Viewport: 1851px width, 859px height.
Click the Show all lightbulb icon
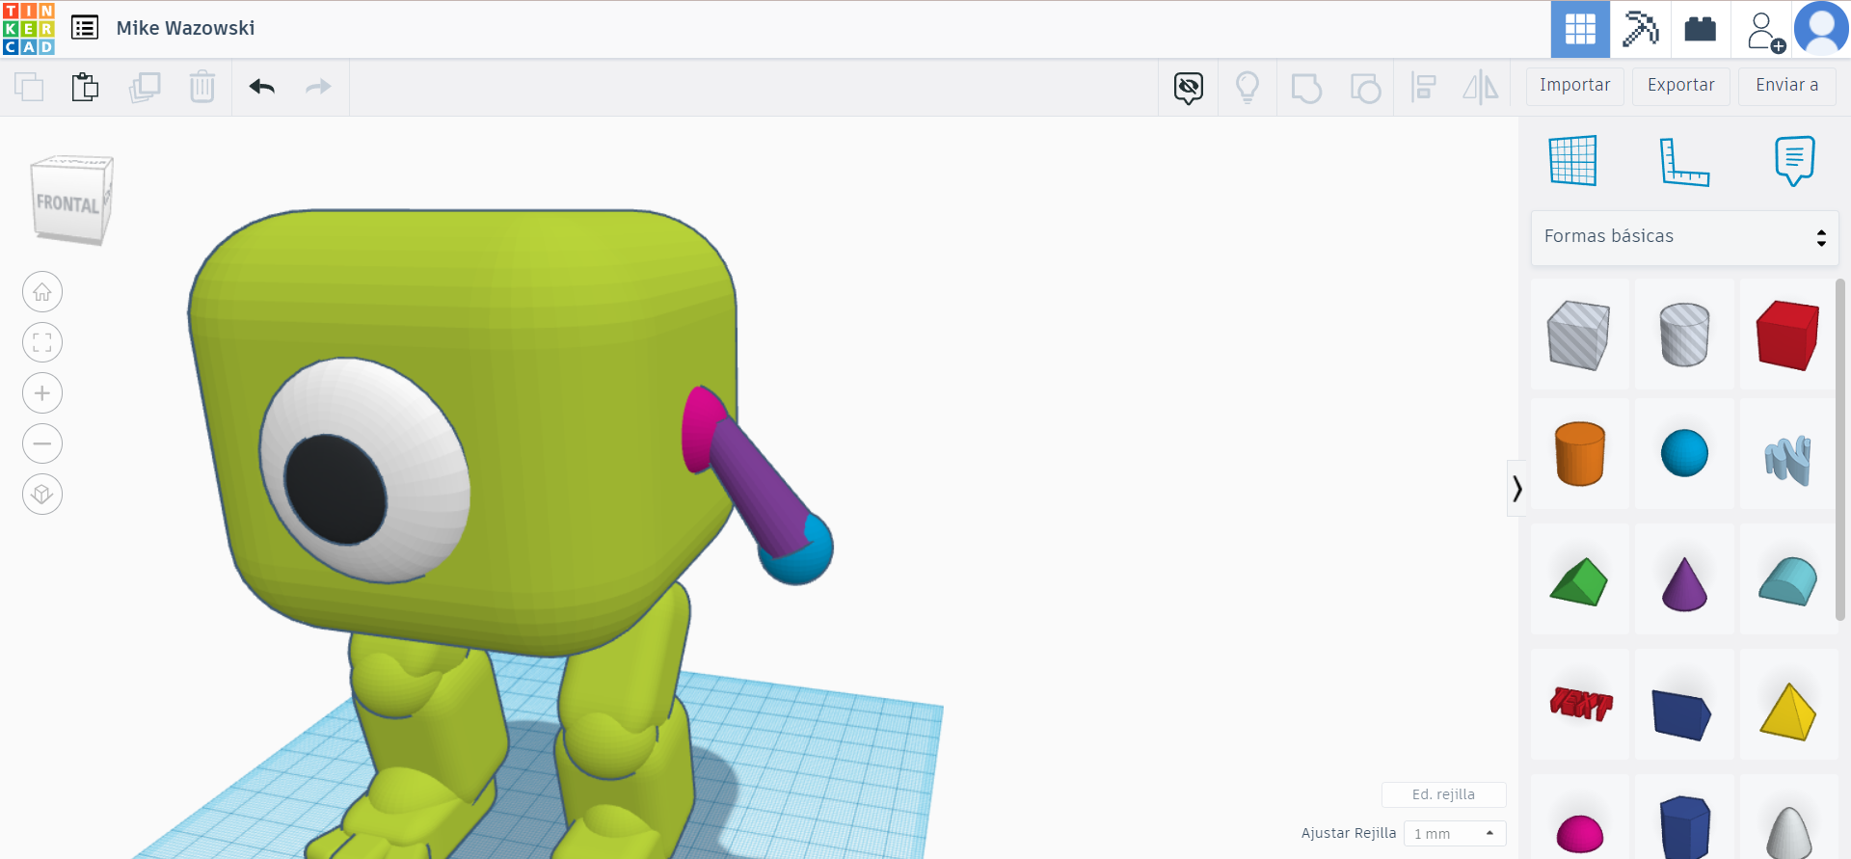click(x=1247, y=88)
